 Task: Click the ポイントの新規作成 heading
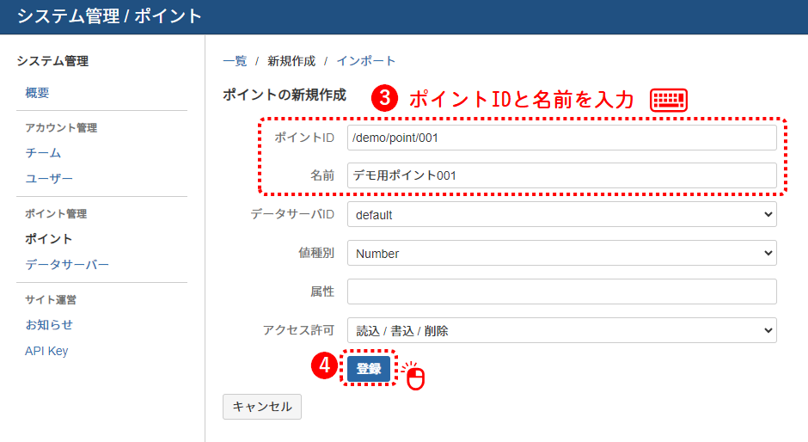(x=285, y=95)
